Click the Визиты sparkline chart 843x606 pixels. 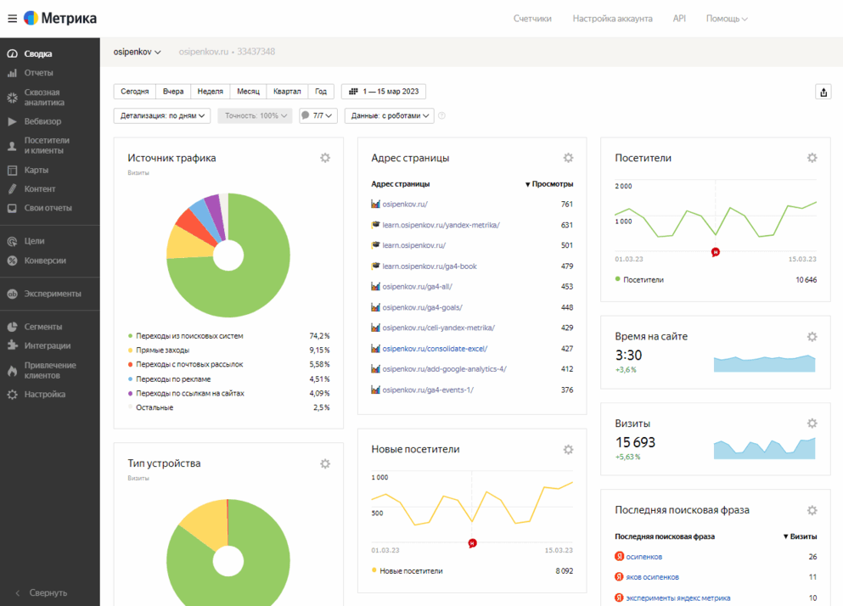(765, 448)
